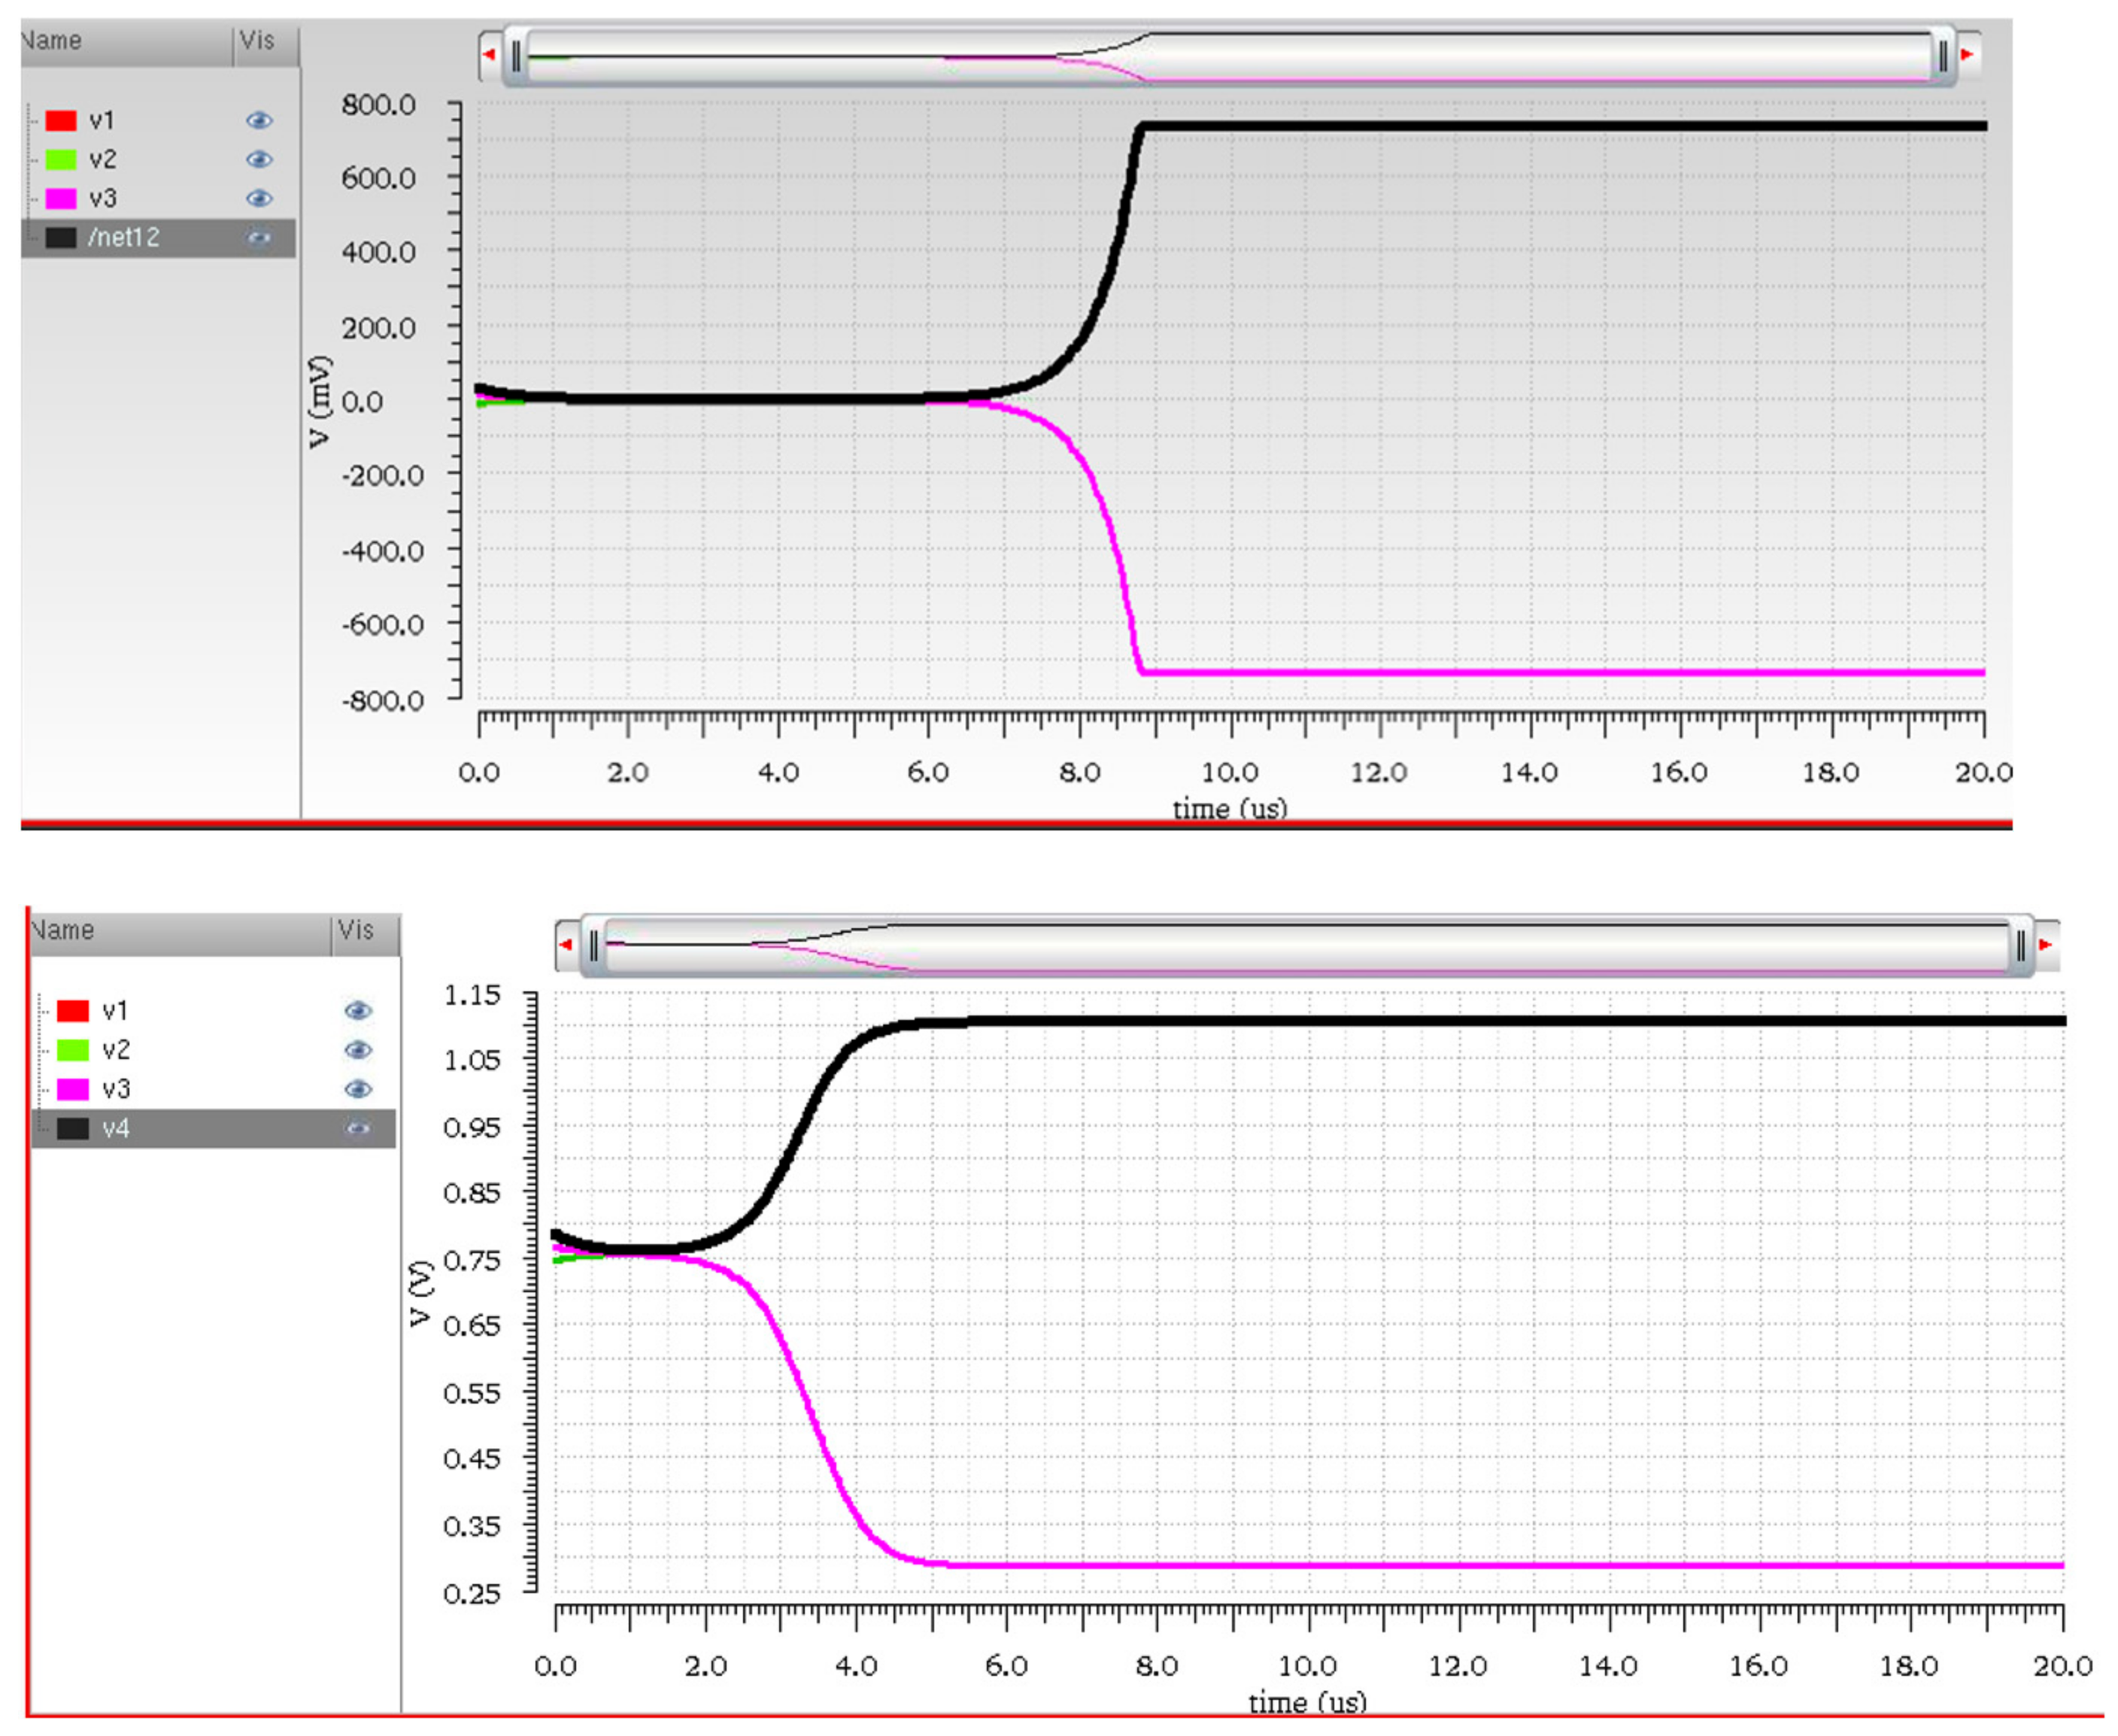2118x1736 pixels.
Task: Hide v2 trace in bottom panel
Action: pos(358,1049)
